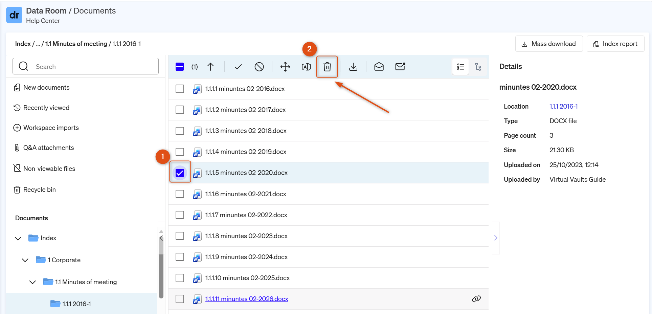The height and width of the screenshot is (314, 652).
Task: Toggle the select-all checkbox in toolbar
Action: tap(180, 67)
